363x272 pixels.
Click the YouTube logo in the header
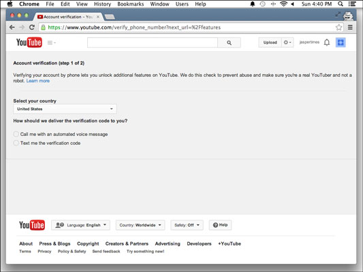29,42
